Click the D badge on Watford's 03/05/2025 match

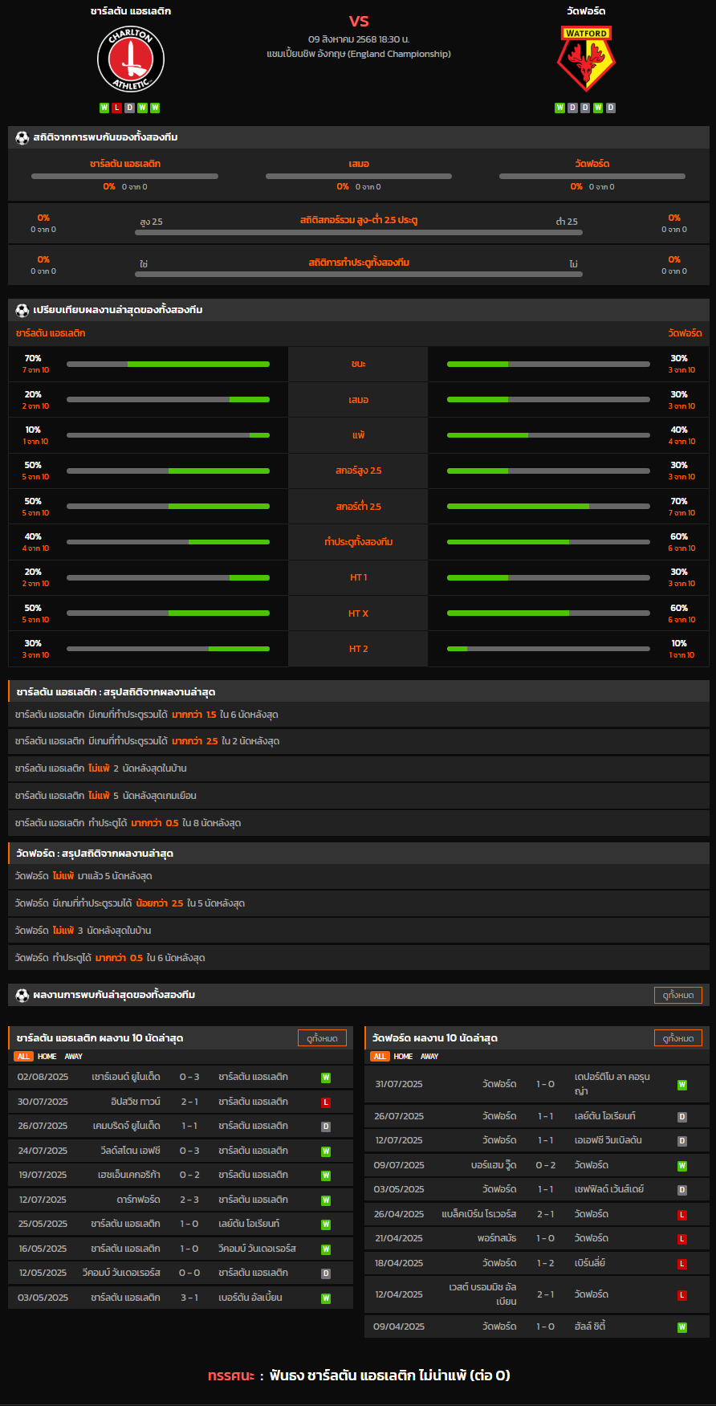pos(682,1190)
